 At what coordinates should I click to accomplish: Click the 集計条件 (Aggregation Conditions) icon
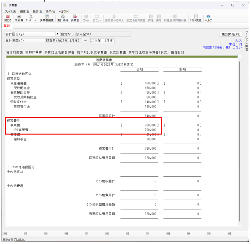(x=63, y=18)
